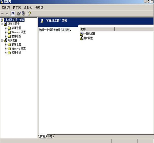Switch to the 扩展 tab

(x=43, y=136)
